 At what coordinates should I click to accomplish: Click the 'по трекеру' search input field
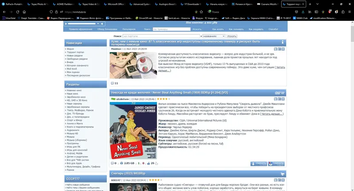tap(172, 29)
